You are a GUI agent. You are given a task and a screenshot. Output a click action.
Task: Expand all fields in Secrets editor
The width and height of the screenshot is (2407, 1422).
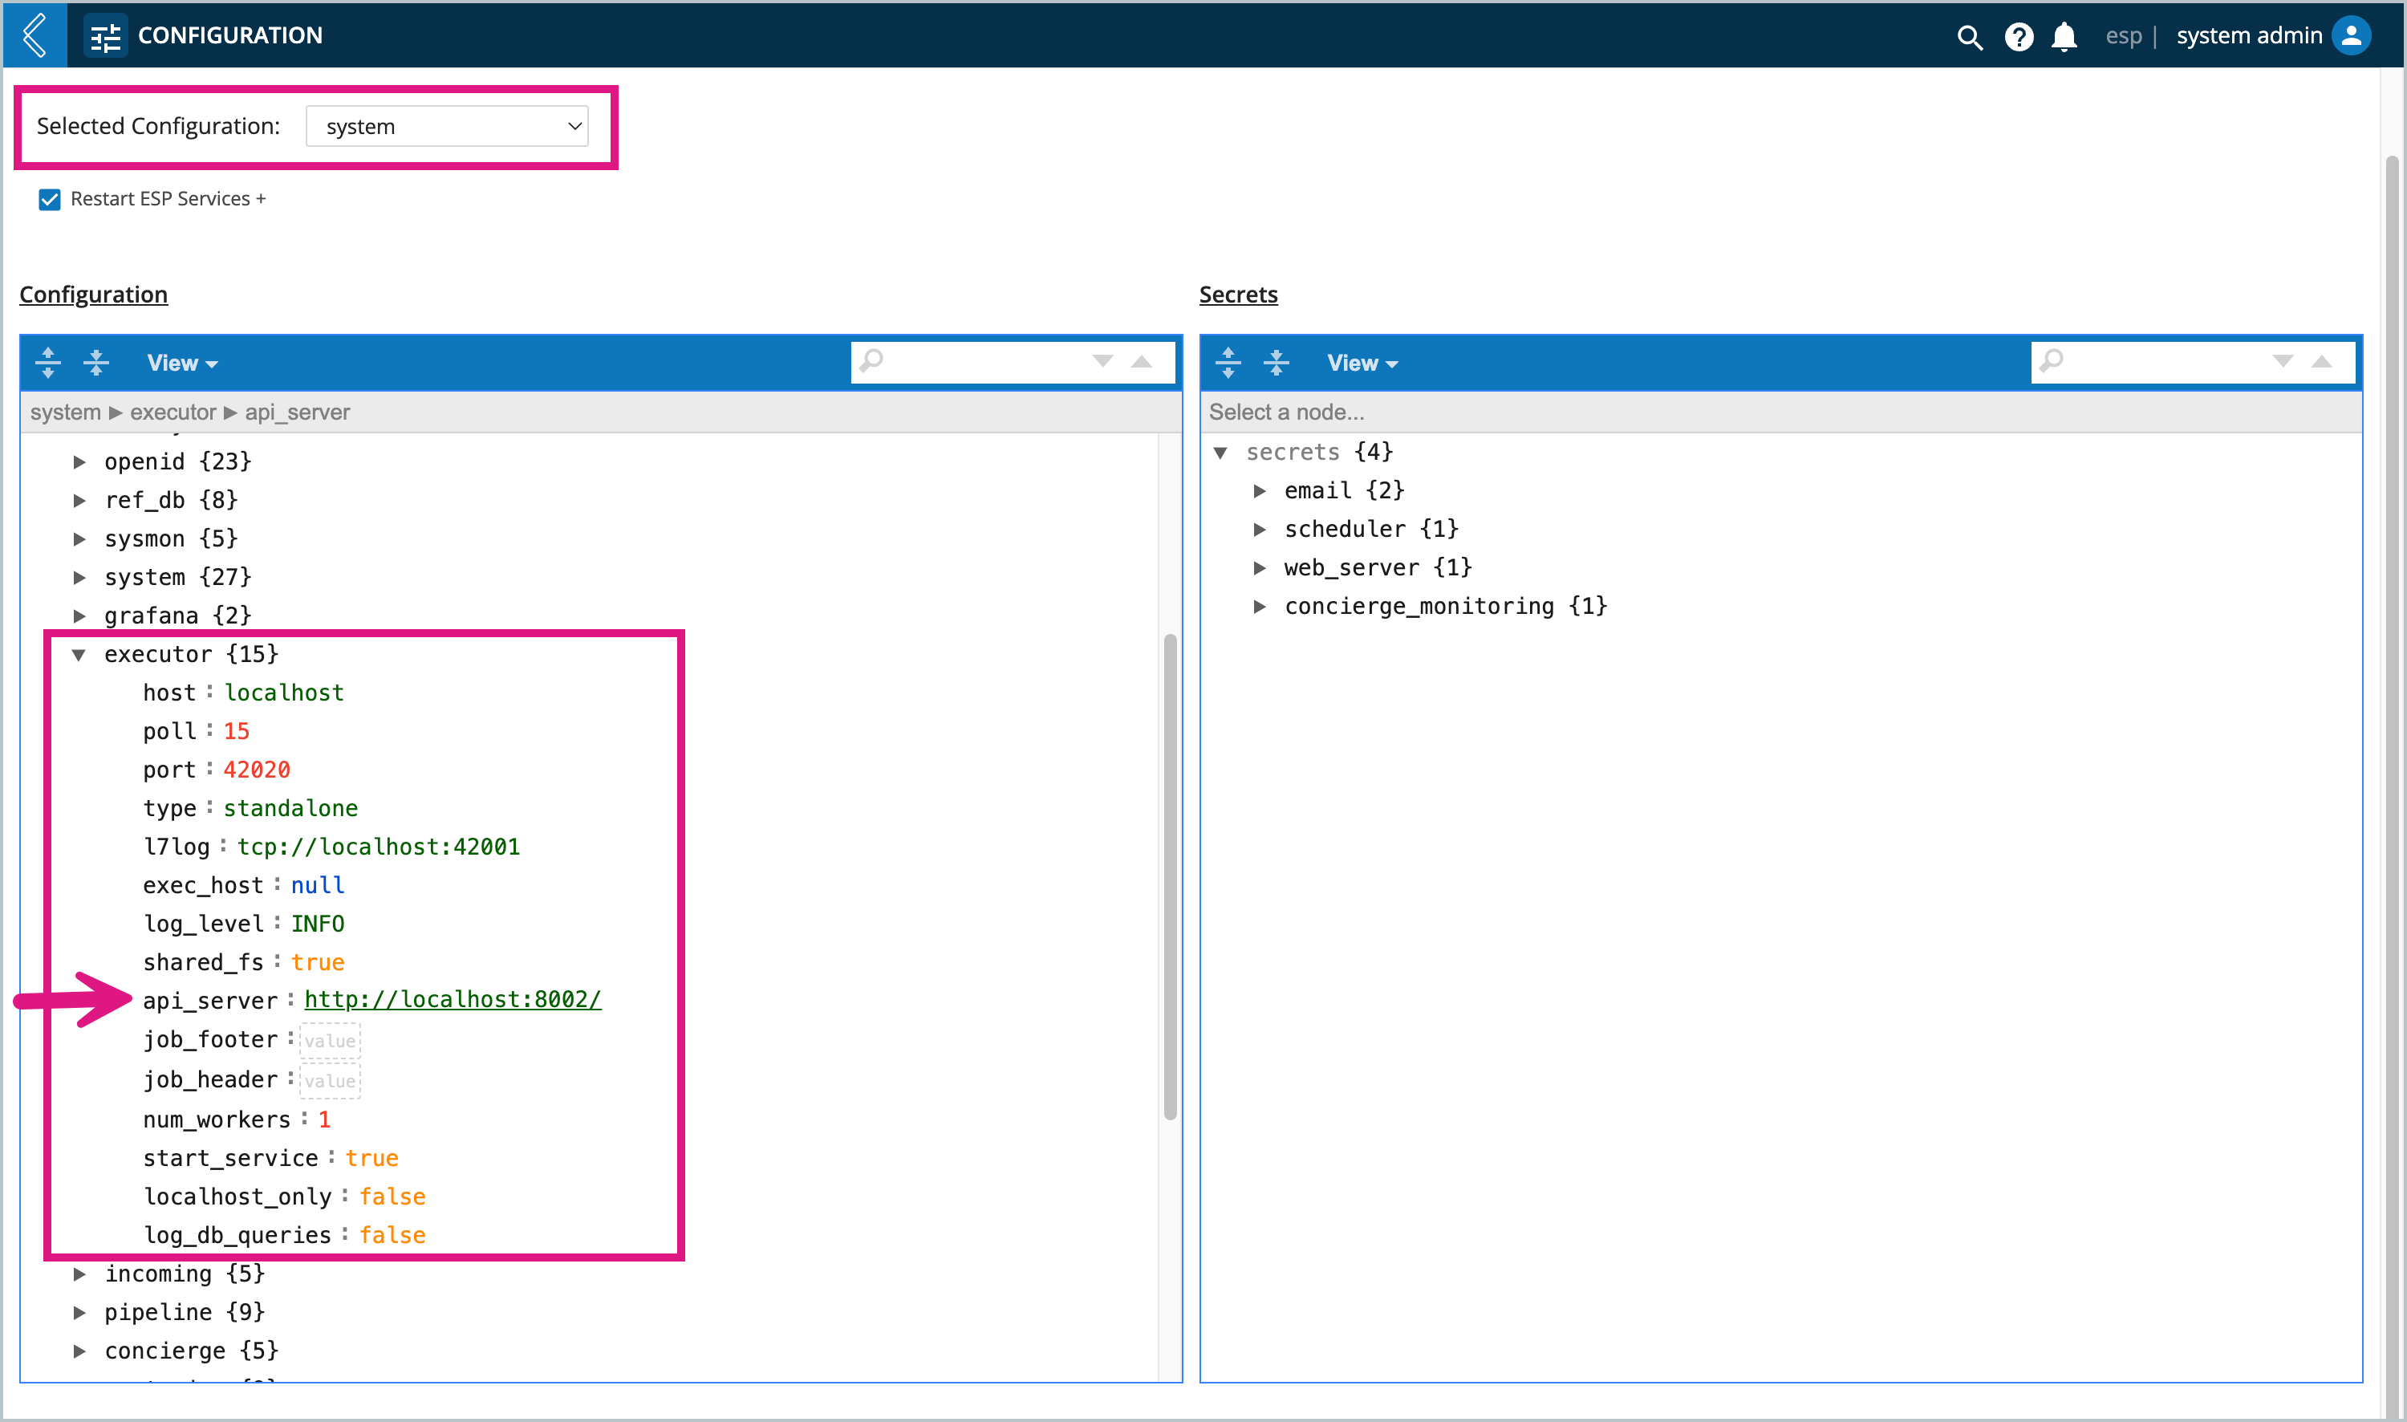(1228, 362)
